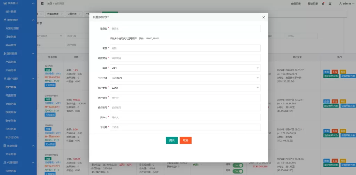Open the 账户类型 BANK dropdown
The height and width of the screenshot is (175, 356).
point(185,88)
